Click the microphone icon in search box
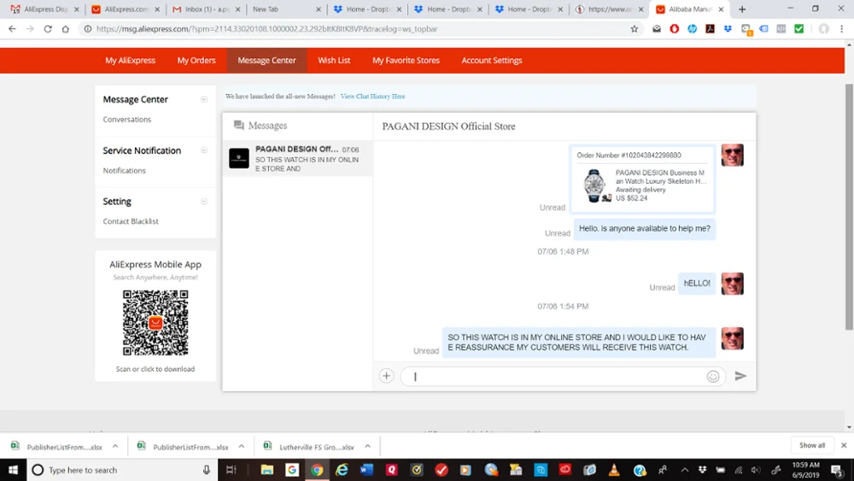This screenshot has width=854, height=481. pyautogui.click(x=207, y=470)
